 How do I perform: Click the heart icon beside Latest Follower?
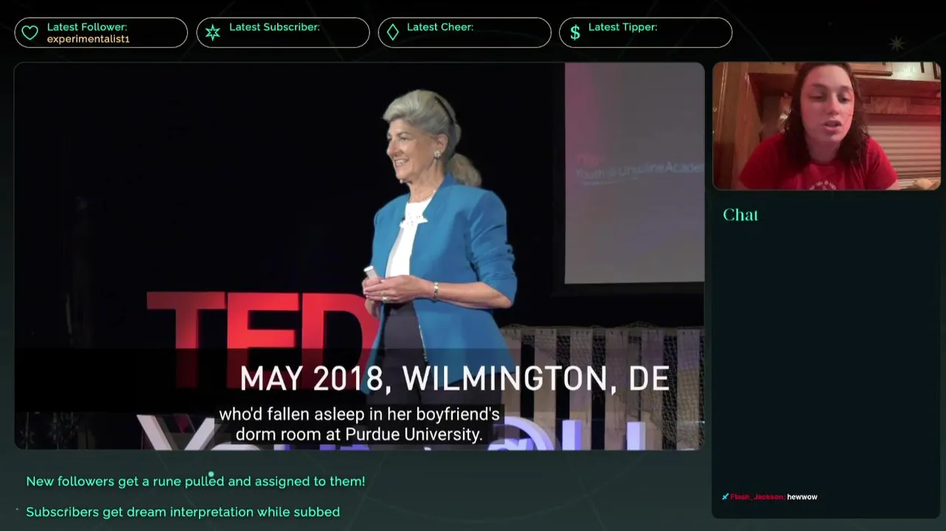point(29,33)
